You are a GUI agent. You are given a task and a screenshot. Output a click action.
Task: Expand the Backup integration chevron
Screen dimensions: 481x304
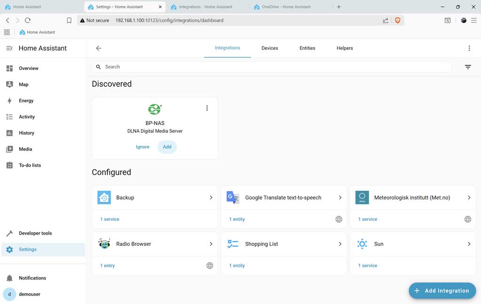point(211,198)
